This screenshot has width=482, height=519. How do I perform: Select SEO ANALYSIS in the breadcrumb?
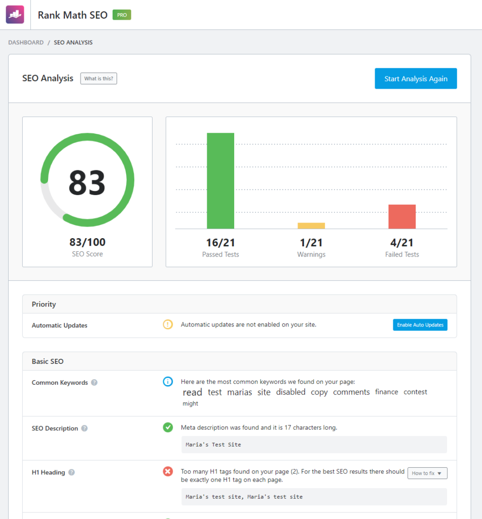[73, 43]
